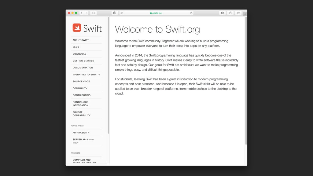Go back with Safari's back arrow
Viewport: 313px width, 176px height.
pos(82,13)
